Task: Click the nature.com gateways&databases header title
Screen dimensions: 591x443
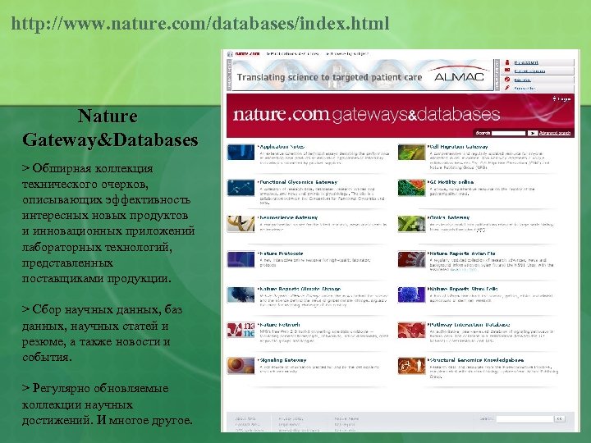Action: pyautogui.click(x=366, y=115)
